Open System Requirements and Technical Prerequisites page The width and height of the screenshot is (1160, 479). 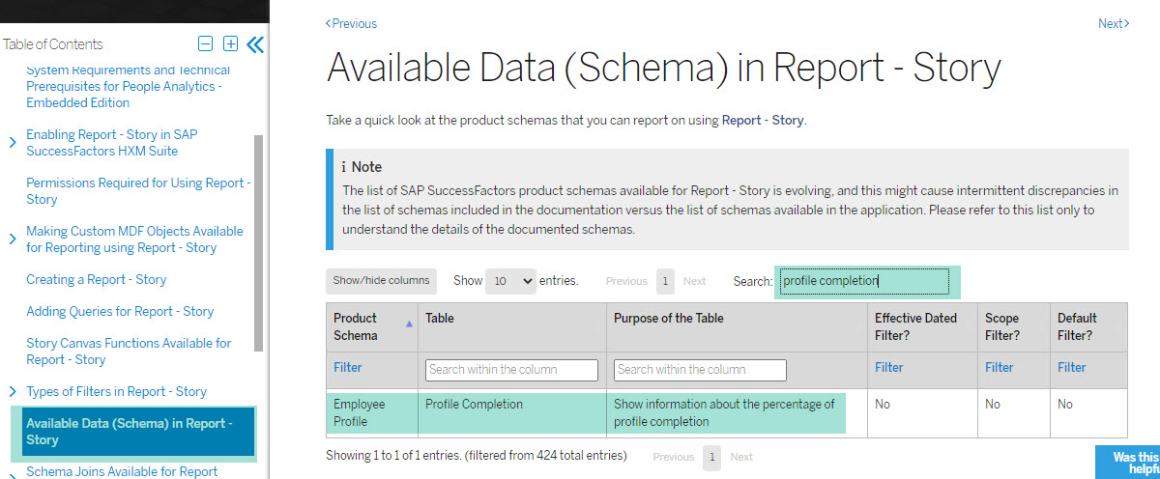tap(129, 86)
